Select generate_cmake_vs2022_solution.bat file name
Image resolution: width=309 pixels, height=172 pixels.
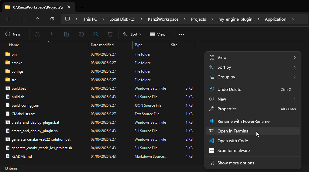click(41, 139)
